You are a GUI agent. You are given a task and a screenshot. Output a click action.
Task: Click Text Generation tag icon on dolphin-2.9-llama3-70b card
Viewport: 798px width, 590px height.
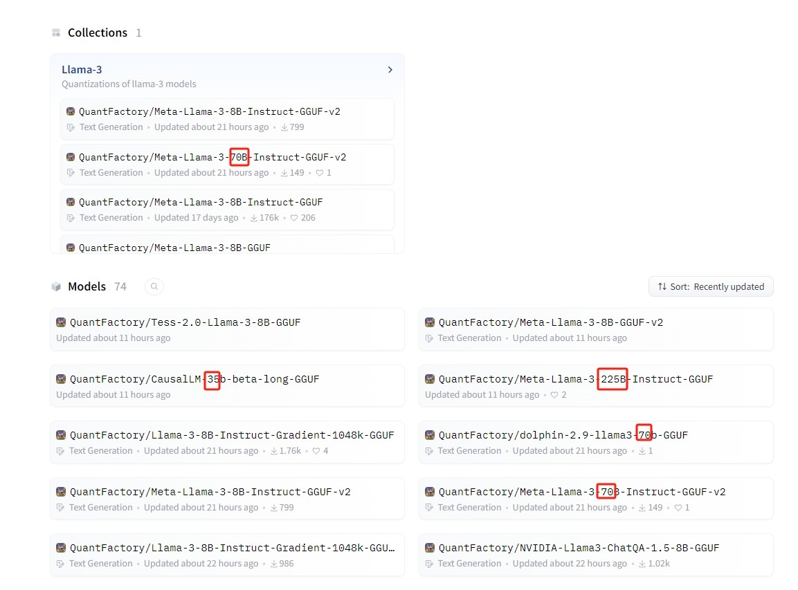click(430, 451)
